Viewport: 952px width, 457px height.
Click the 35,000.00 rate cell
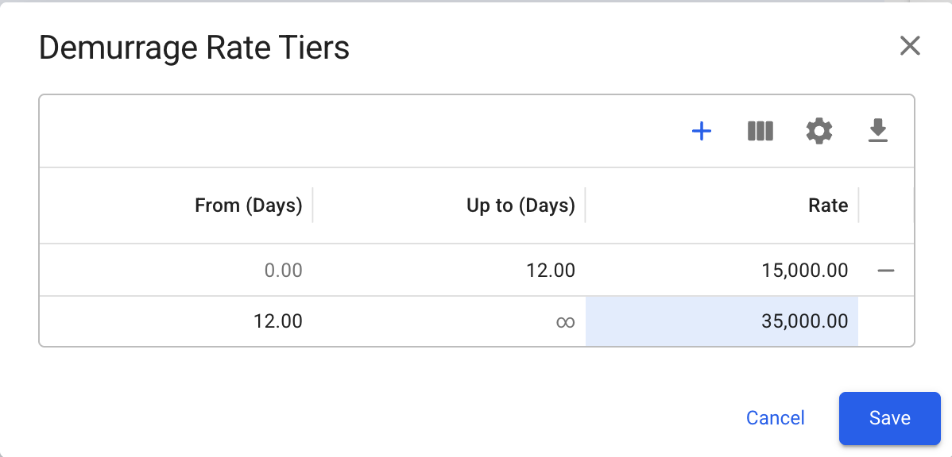tap(804, 321)
